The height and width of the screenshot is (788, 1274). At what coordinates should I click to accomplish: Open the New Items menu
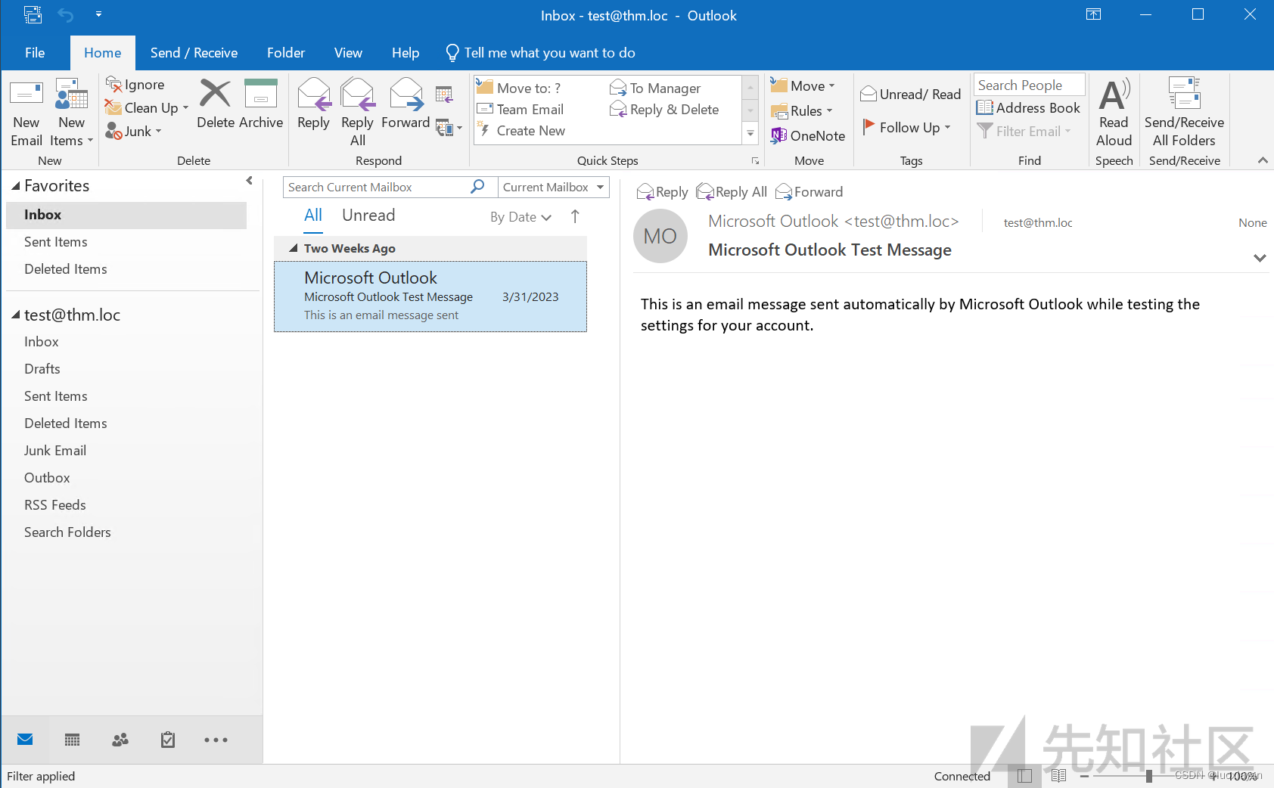72,113
